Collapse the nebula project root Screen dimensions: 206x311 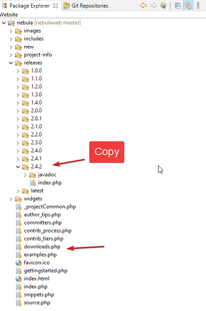coord(4,23)
